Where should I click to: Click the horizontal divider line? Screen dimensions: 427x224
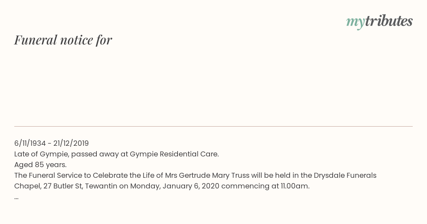[213, 126]
